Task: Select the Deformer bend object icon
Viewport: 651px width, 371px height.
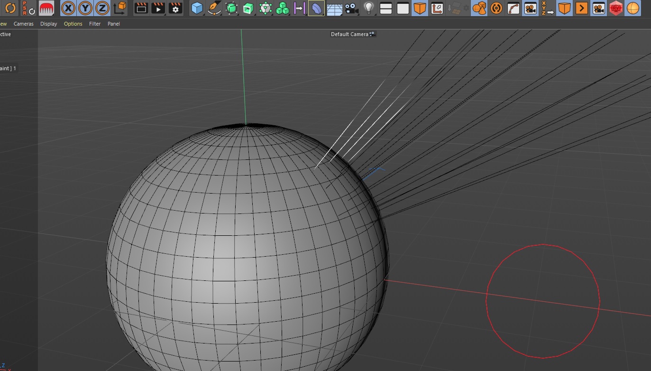Action: [316, 8]
